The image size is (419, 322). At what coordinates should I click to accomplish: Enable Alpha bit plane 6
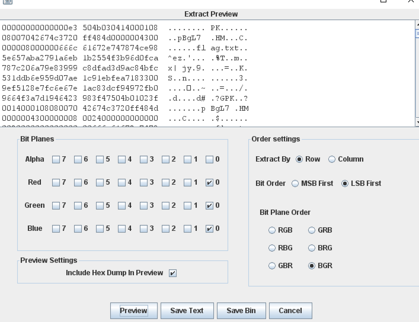coord(78,160)
